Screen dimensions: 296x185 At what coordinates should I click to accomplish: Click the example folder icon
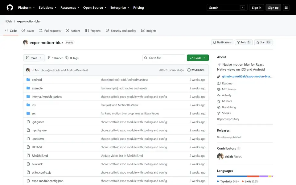pos(28,88)
